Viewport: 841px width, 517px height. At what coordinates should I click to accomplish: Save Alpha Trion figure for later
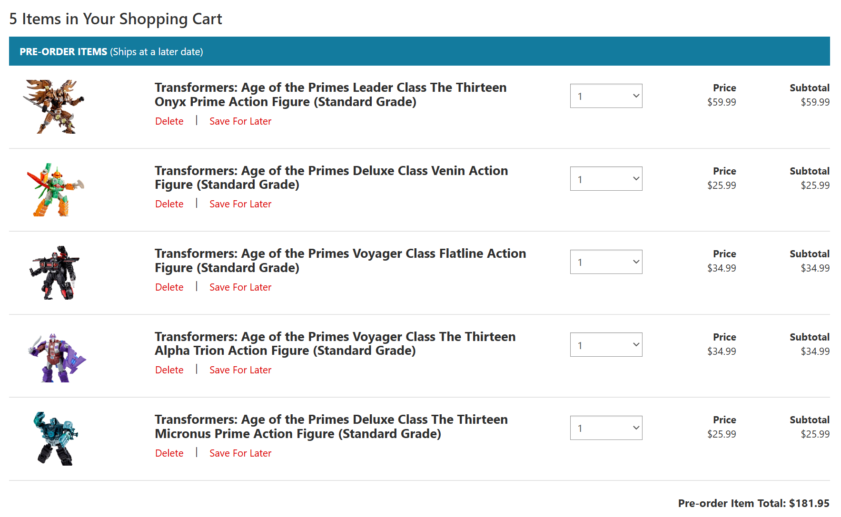click(240, 370)
